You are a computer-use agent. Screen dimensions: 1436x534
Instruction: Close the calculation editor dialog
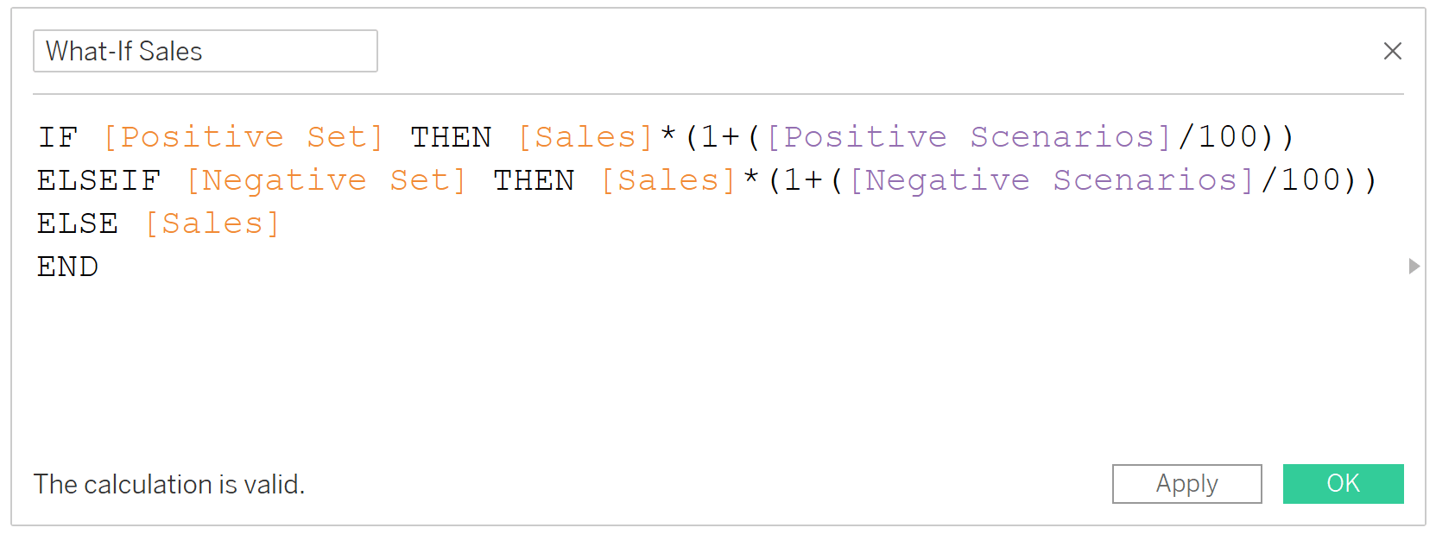[x=1392, y=51]
